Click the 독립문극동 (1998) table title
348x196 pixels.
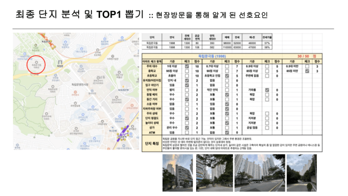(x=212, y=56)
